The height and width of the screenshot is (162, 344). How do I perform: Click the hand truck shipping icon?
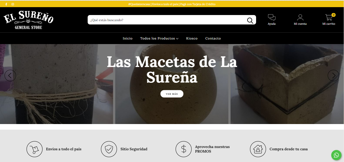pos(34,149)
